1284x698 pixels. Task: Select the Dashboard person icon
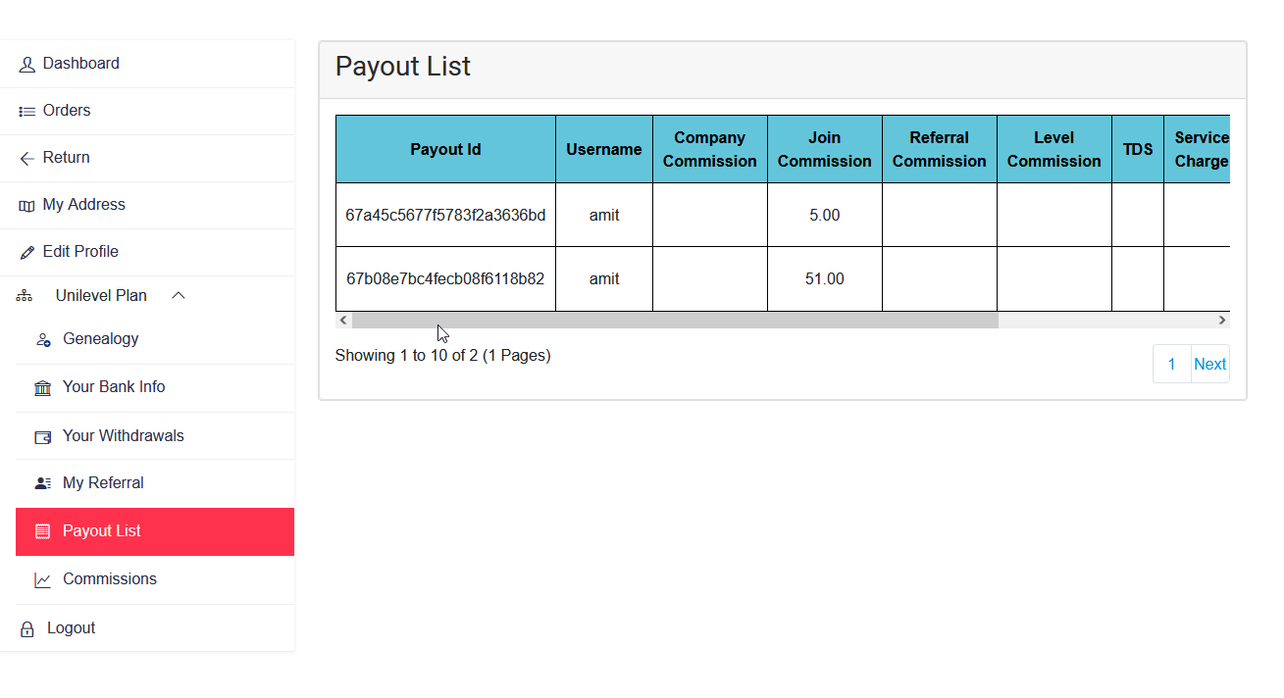click(26, 63)
